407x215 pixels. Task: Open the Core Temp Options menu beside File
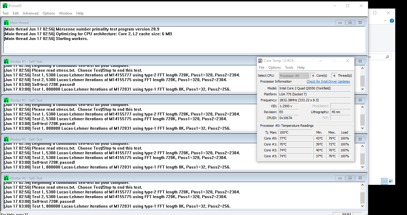(275, 68)
